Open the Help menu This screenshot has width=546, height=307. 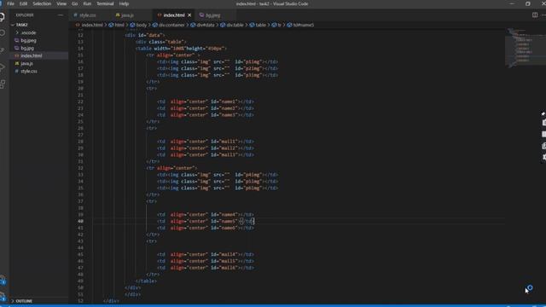click(x=124, y=3)
